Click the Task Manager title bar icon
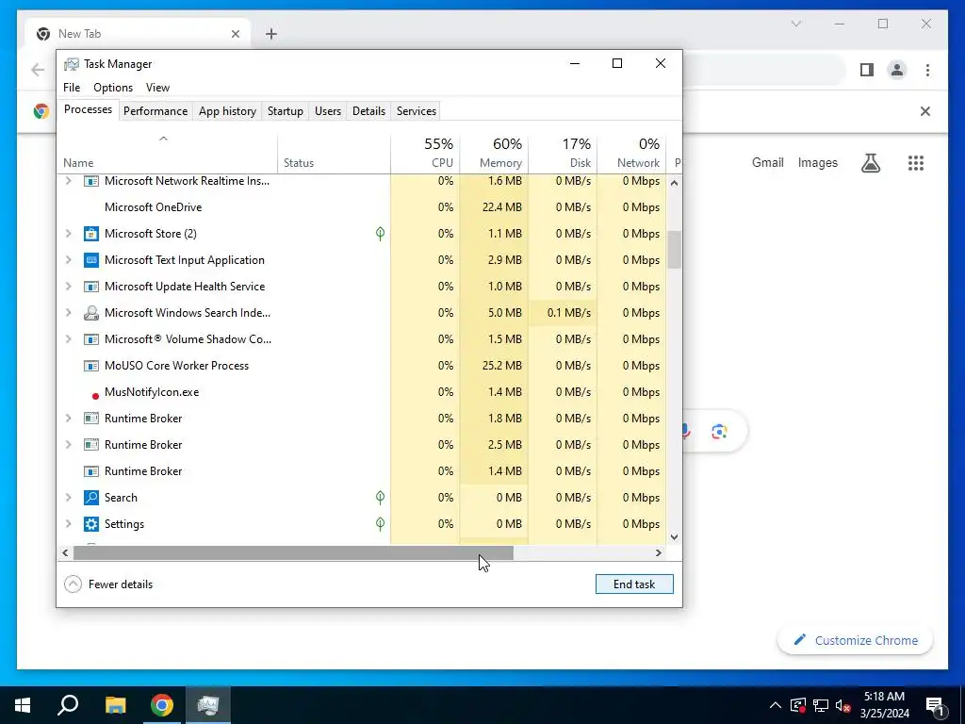 click(72, 64)
